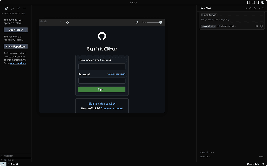The image size is (267, 166).
Task: Click Cursor Tab in status bar
Action: (253, 164)
